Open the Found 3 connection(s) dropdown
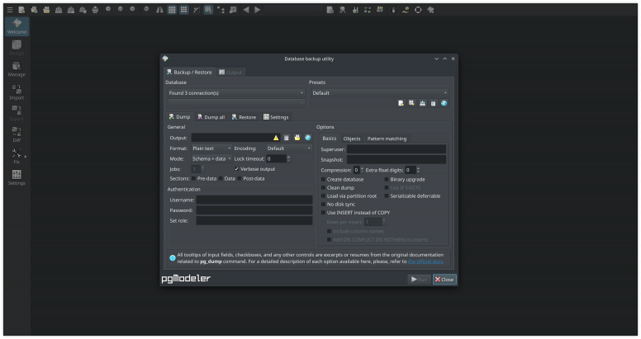 pyautogui.click(x=236, y=92)
